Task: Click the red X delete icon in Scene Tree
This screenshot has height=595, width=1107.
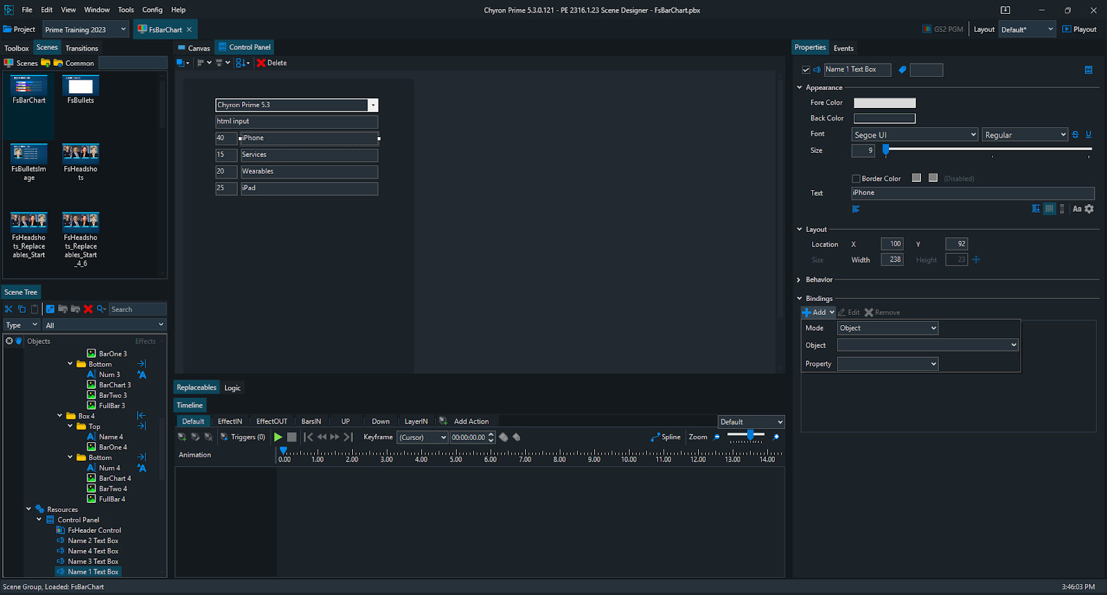Action: 88,309
